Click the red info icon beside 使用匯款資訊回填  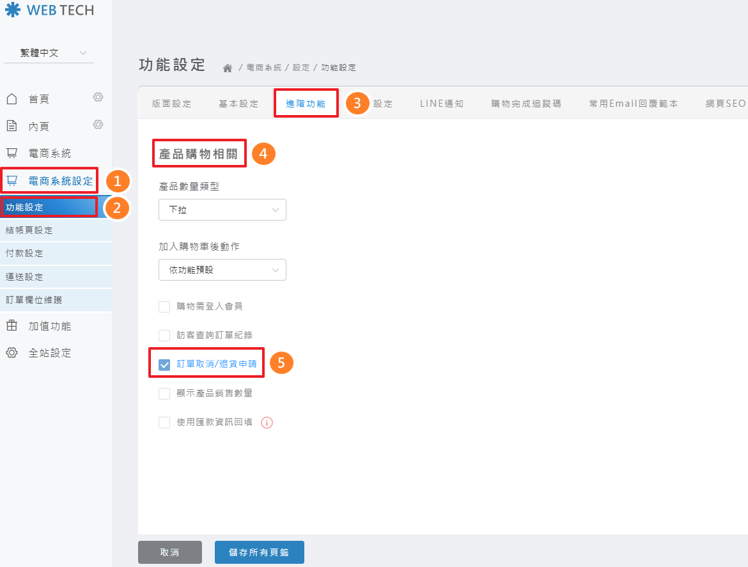click(267, 423)
